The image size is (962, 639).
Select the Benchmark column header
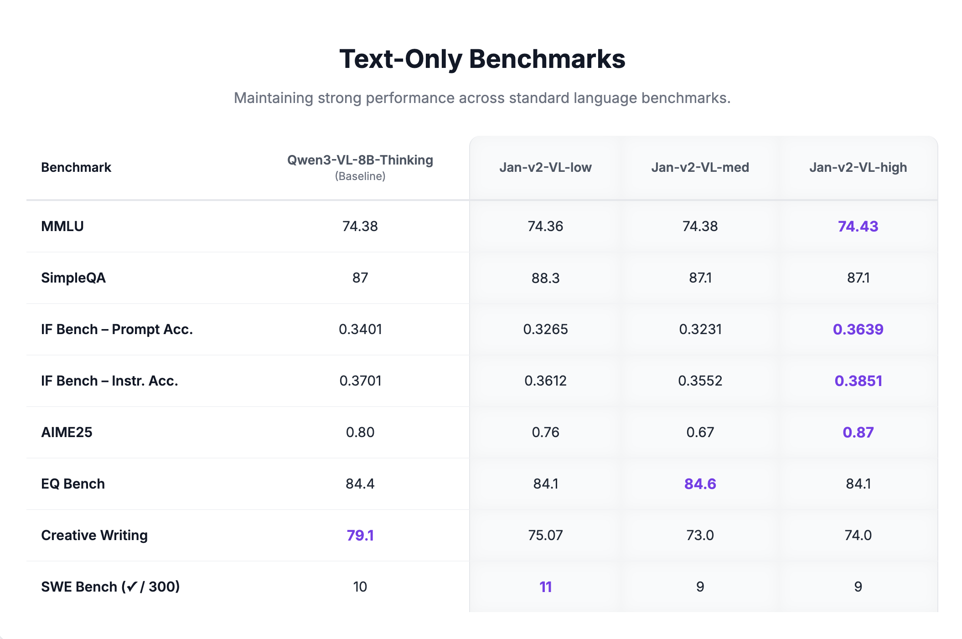[x=76, y=167]
